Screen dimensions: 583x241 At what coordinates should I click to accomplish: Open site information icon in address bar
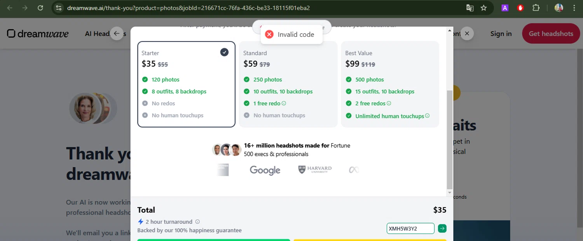pos(58,8)
